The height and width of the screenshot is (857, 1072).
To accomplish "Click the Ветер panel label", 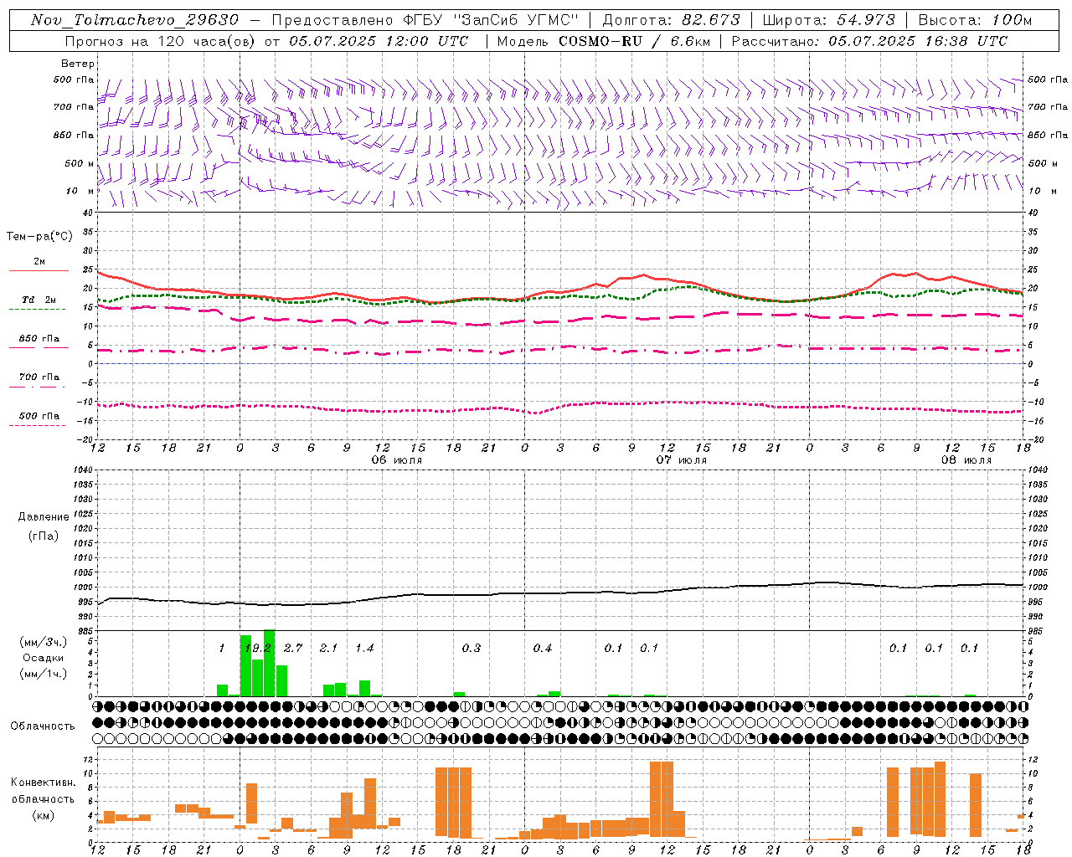I will click(x=78, y=64).
